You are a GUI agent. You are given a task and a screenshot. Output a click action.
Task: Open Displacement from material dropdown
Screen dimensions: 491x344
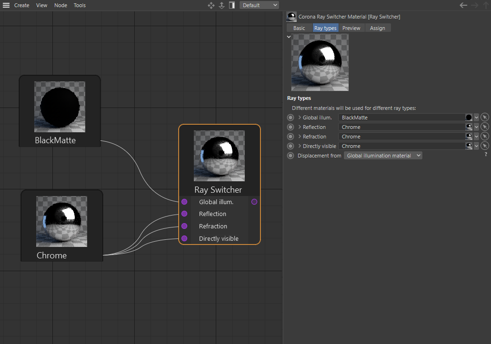point(383,156)
